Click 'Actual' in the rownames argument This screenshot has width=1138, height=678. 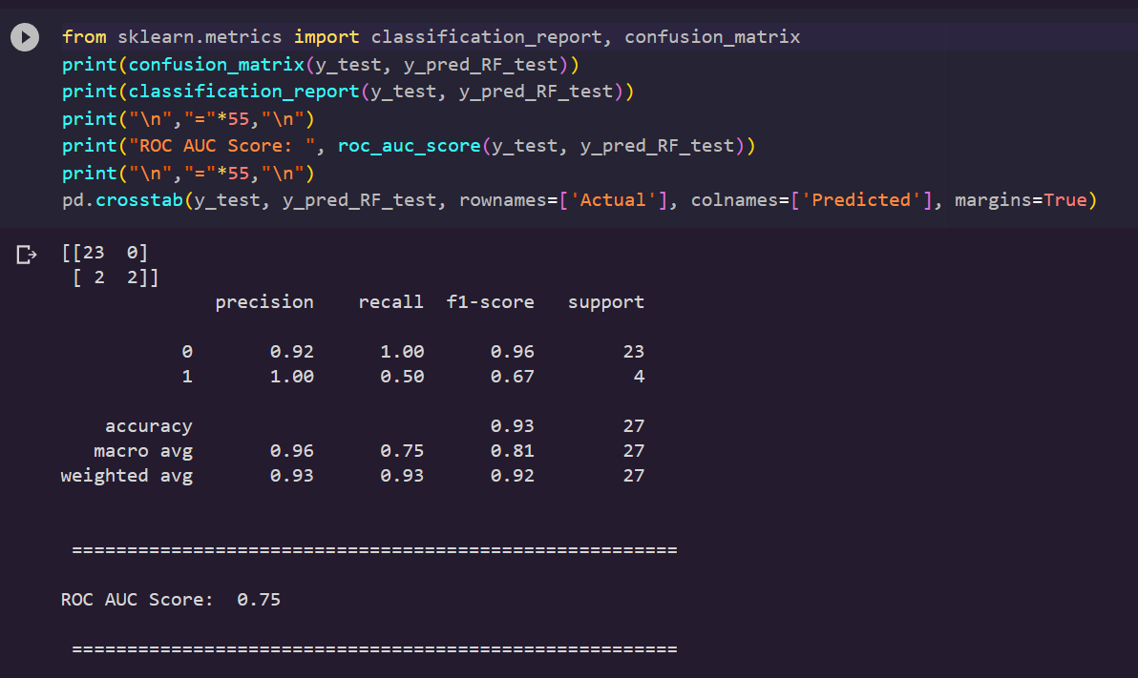tap(613, 200)
